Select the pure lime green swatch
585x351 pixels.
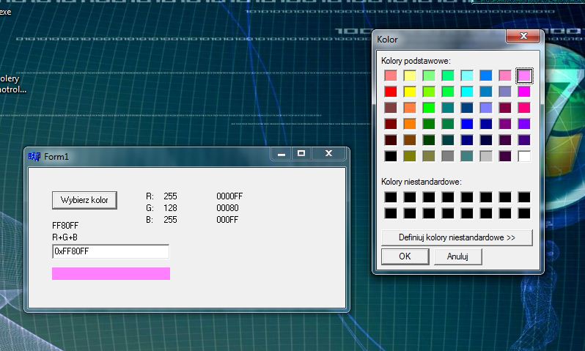click(x=429, y=108)
